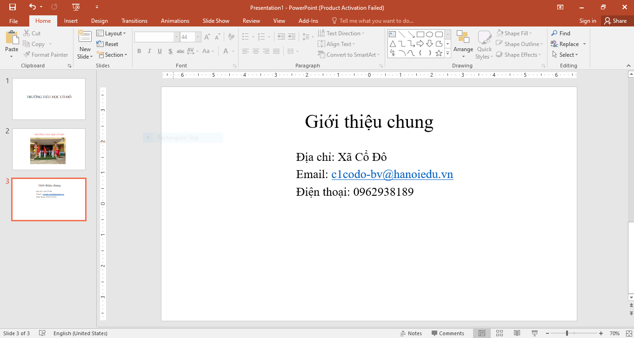Select the Format Painter tool
This screenshot has width=634, height=338.
[46, 54]
